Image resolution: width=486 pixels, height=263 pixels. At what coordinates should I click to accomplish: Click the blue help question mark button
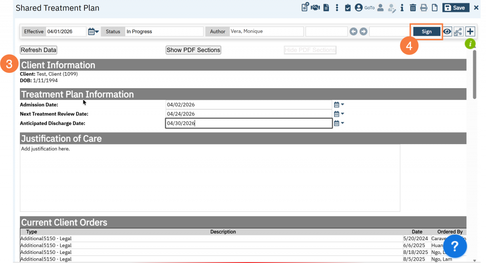click(454, 246)
